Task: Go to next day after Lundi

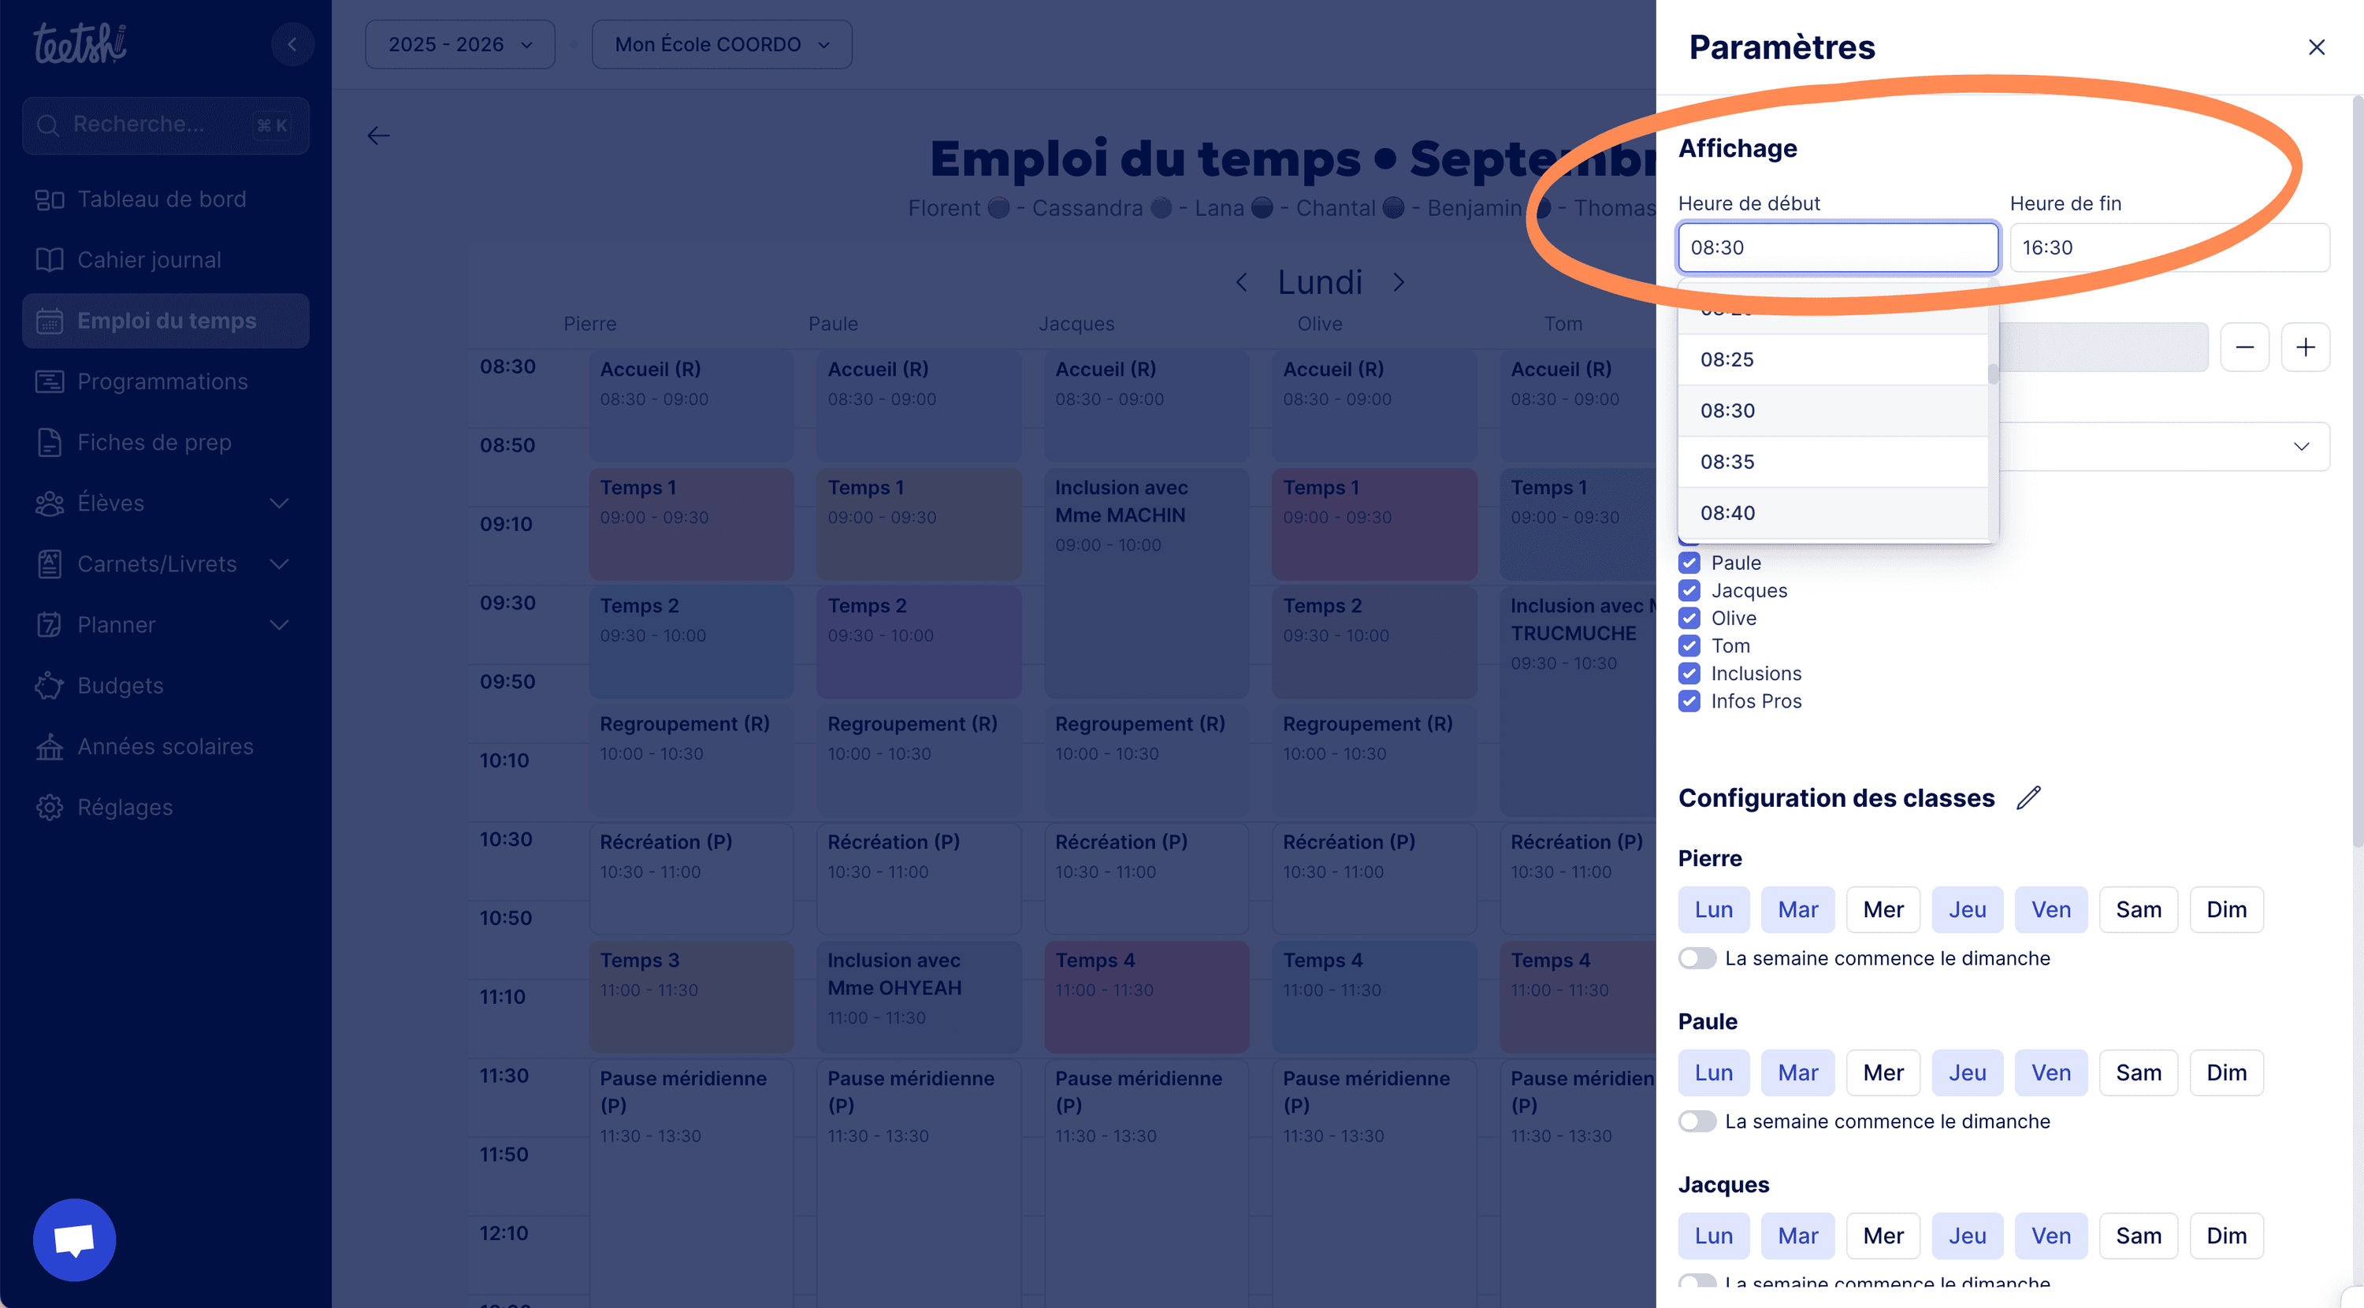Action: click(x=1398, y=282)
